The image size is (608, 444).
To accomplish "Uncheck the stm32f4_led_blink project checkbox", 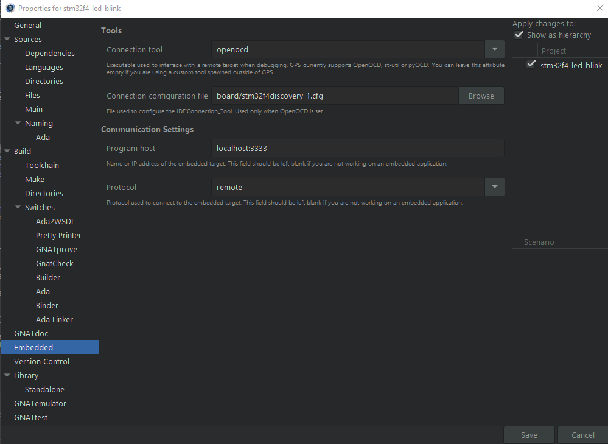I will [x=531, y=65].
